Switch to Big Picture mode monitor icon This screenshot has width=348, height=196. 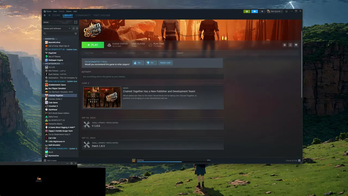pos(286,11)
